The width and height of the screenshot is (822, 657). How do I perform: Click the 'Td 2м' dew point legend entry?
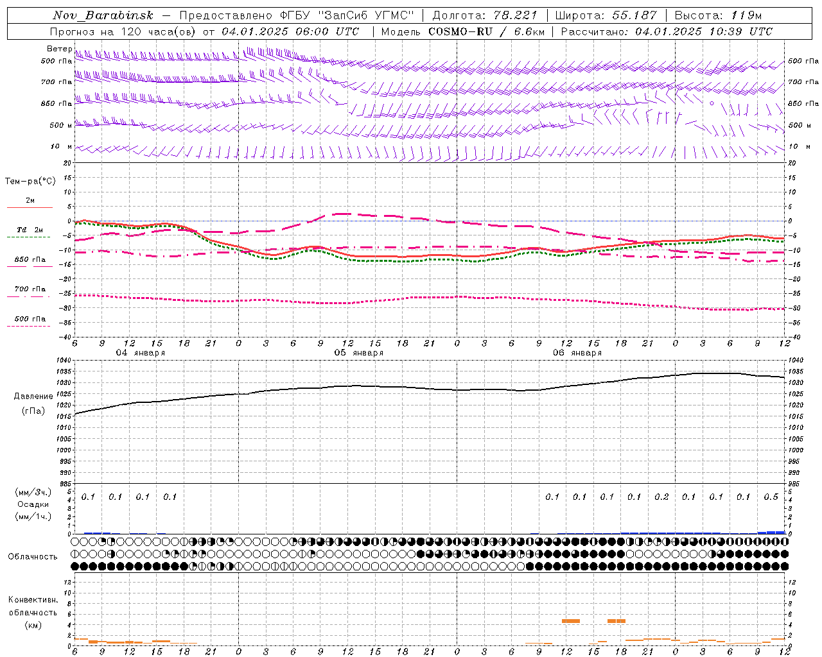click(x=30, y=230)
